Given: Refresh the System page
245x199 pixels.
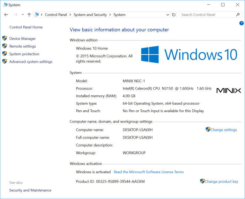Looking at the screenshot, I should pos(174,15).
